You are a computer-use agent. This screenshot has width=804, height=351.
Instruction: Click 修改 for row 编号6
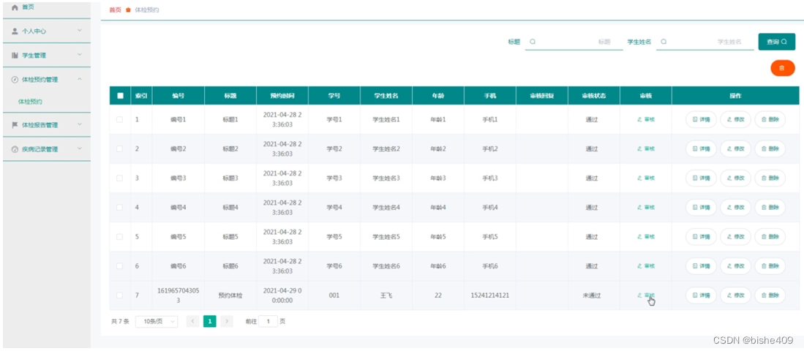(735, 266)
